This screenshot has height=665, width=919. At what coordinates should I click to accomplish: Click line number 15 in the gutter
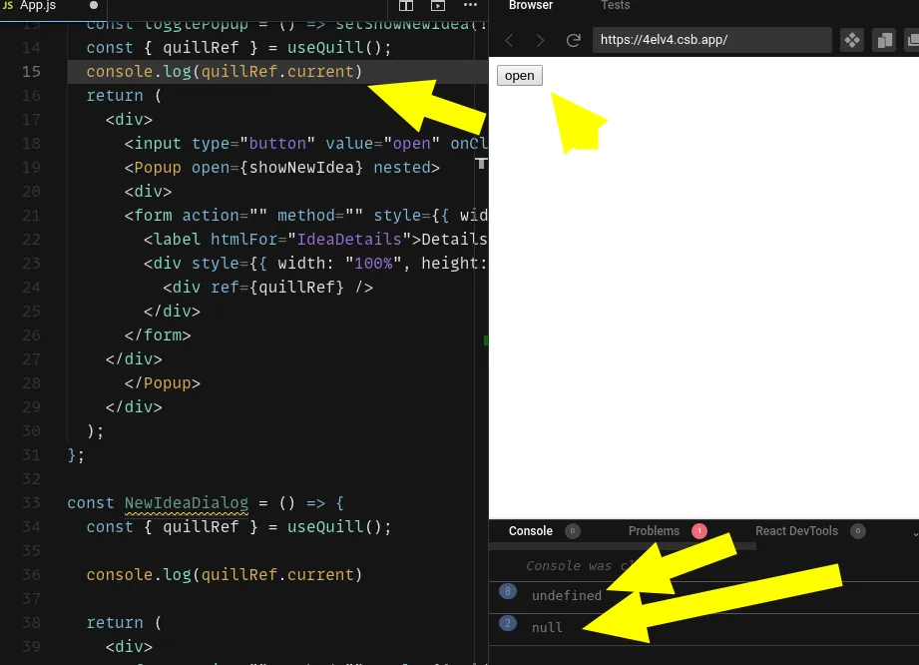coord(31,72)
